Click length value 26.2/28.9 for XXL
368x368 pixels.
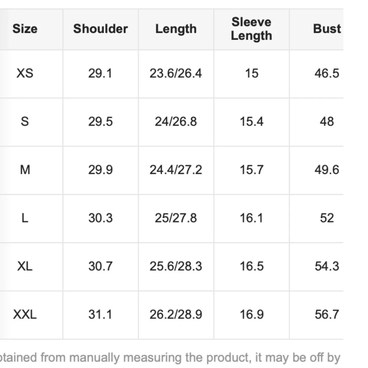coord(176,315)
